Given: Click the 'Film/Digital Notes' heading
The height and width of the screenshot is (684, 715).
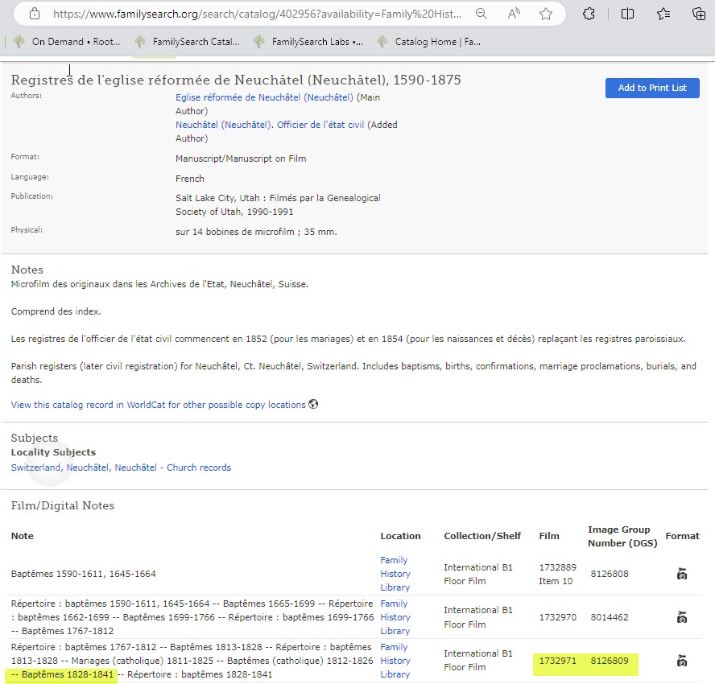Looking at the screenshot, I should pos(63,505).
